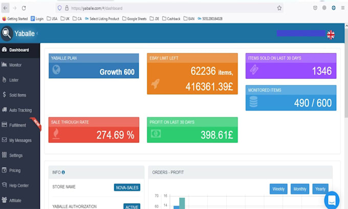
Task: Click the blue extension icon in toolbar
Action: (334, 8)
